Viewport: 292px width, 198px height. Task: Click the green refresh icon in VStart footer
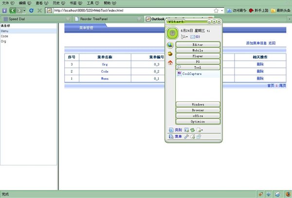(x=192, y=130)
